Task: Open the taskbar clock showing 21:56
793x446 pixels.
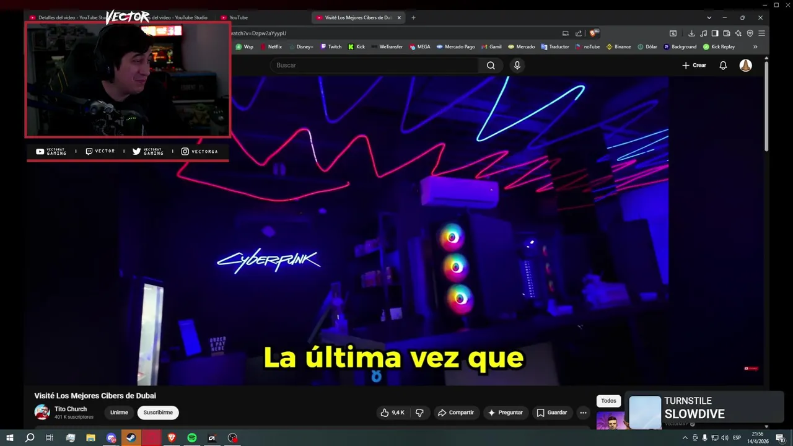Action: tap(758, 438)
